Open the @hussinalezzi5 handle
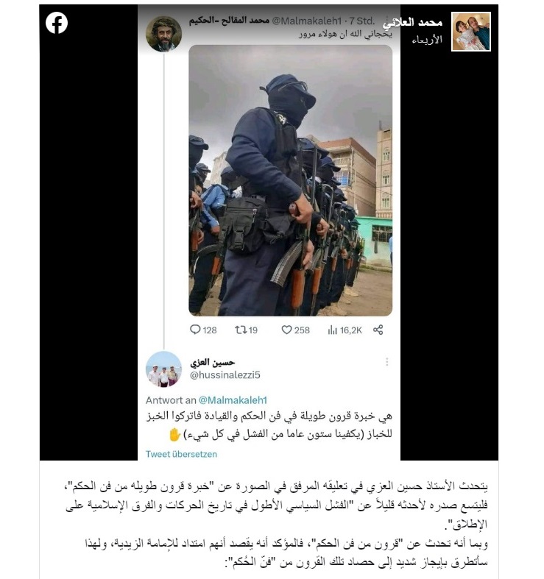This screenshot has width=544, height=579. (225, 375)
